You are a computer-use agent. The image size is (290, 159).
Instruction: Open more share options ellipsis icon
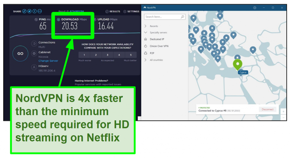[40, 11]
